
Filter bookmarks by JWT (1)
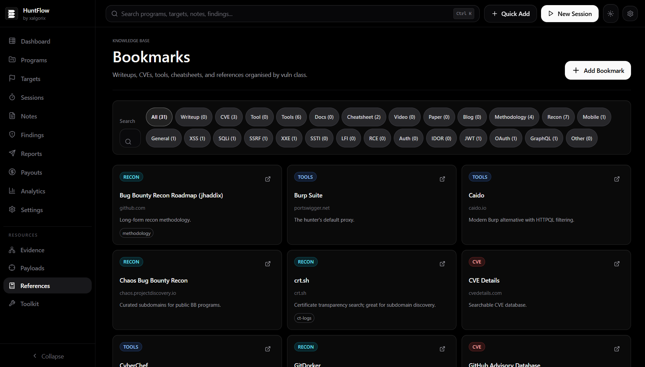click(473, 138)
